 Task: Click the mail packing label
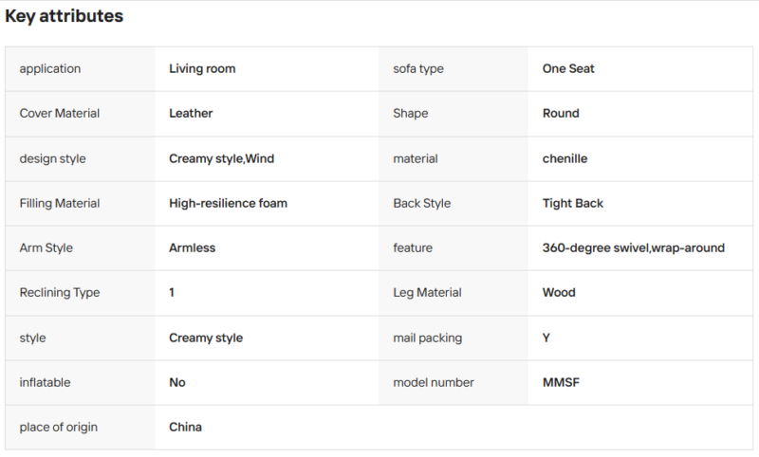tap(428, 338)
